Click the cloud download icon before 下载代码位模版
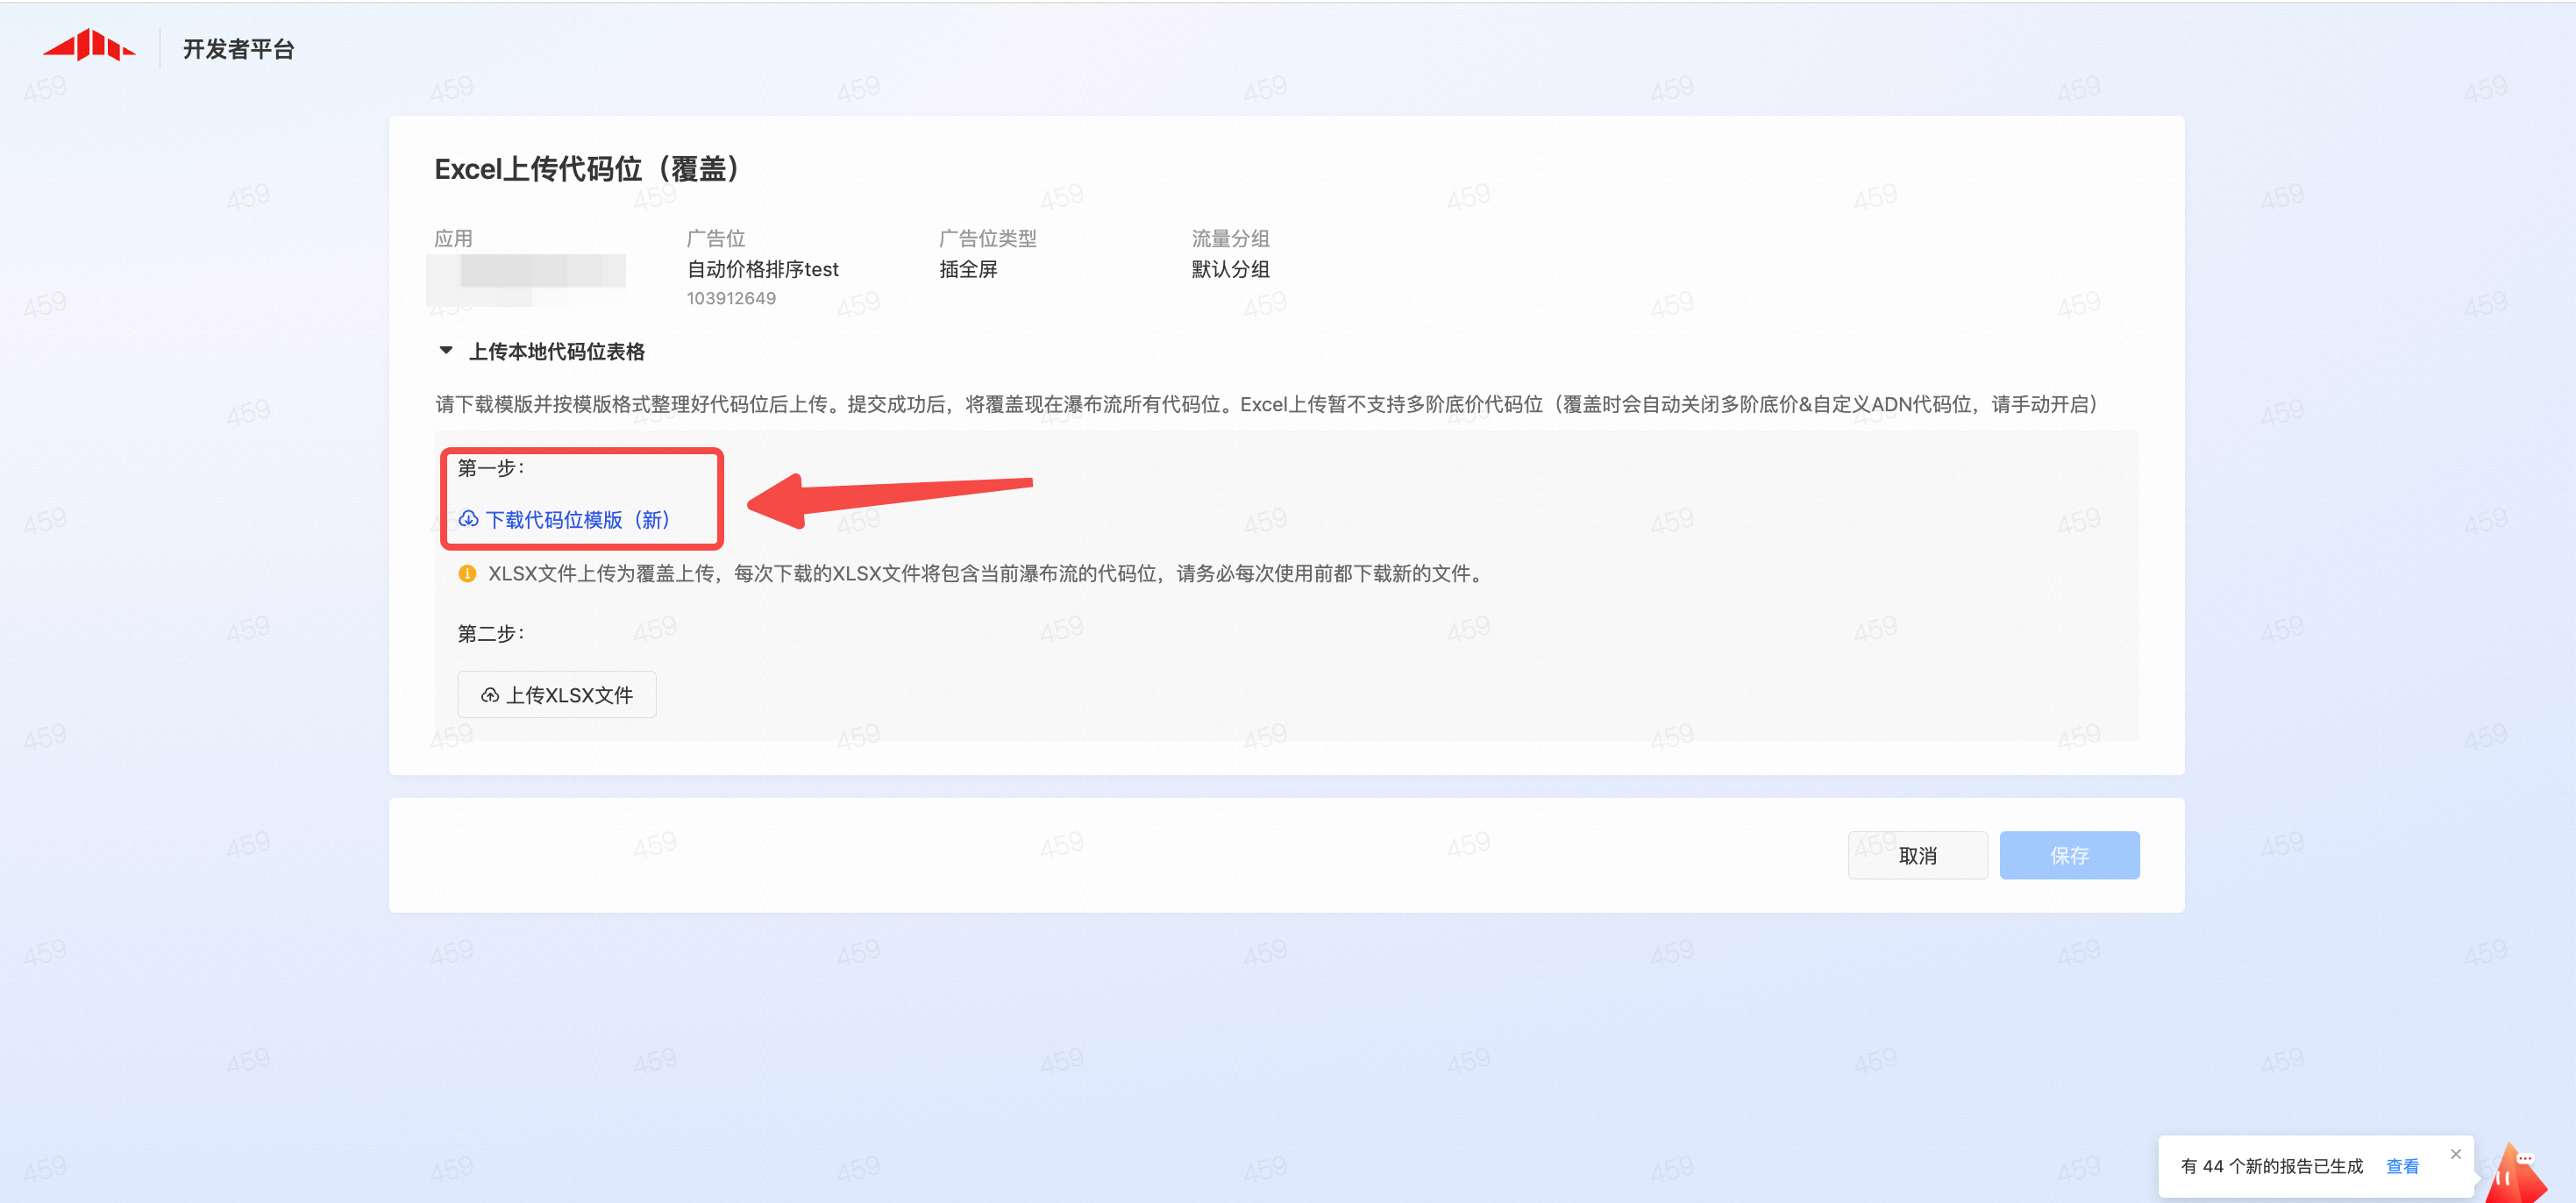Viewport: 2576px width, 1203px height. pyautogui.click(x=468, y=519)
